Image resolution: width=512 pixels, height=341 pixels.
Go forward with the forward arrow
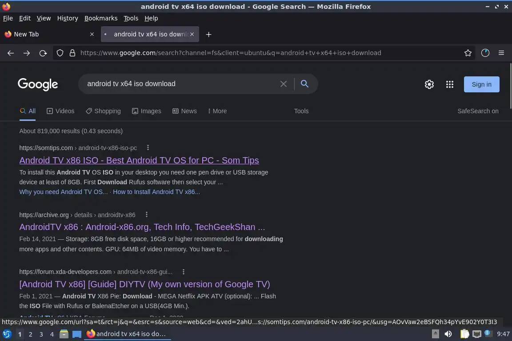27,53
